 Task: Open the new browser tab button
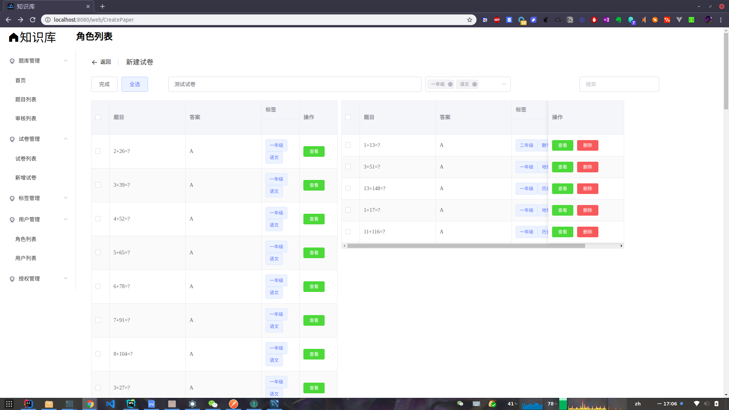click(x=103, y=6)
